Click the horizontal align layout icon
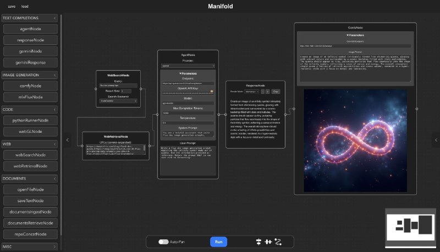 tap(268, 242)
